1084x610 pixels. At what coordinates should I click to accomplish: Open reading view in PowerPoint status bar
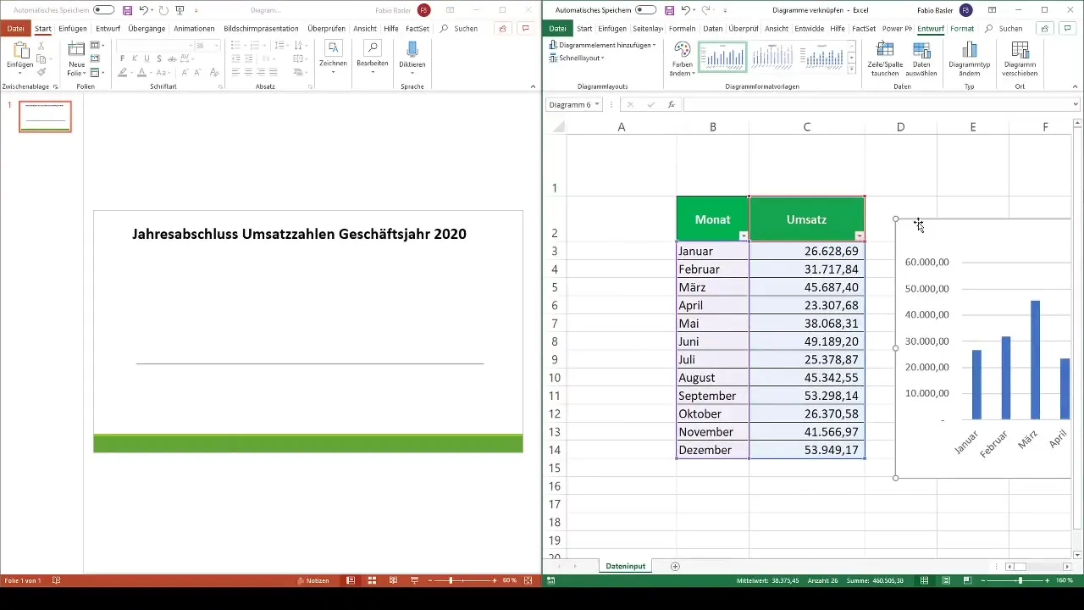pyautogui.click(x=393, y=580)
